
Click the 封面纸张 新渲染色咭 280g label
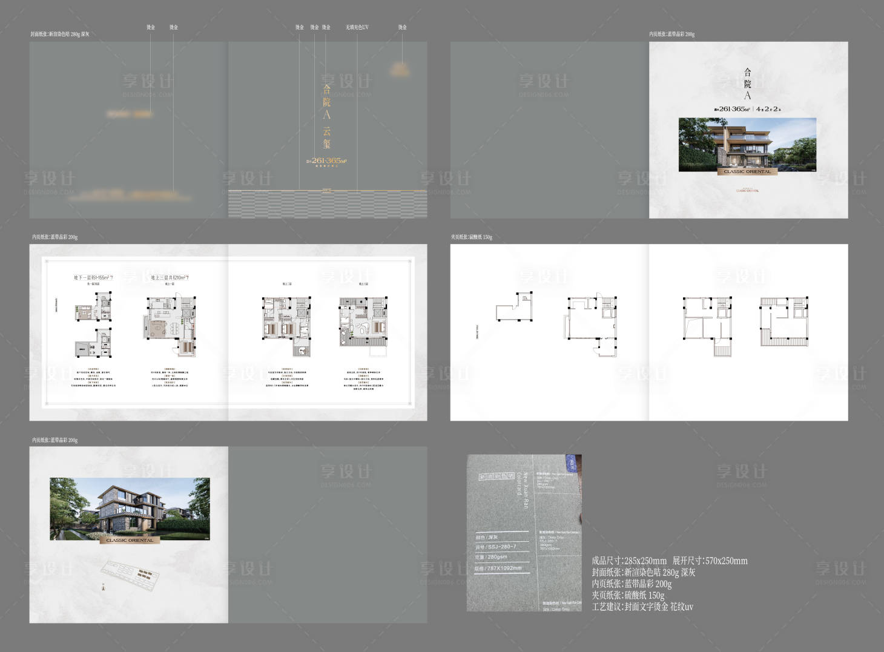[60, 35]
